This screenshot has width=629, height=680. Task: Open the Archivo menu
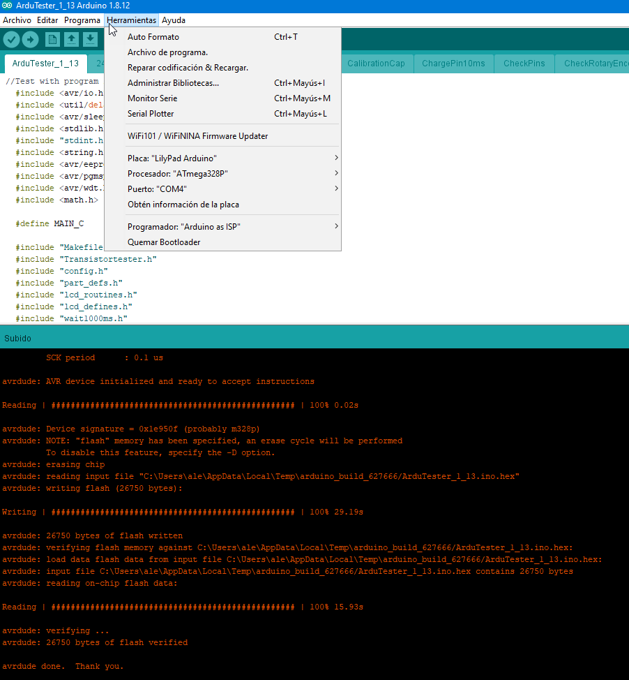[17, 20]
